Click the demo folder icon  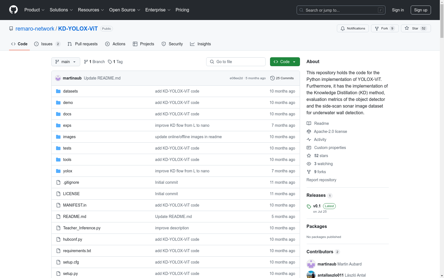point(58,103)
